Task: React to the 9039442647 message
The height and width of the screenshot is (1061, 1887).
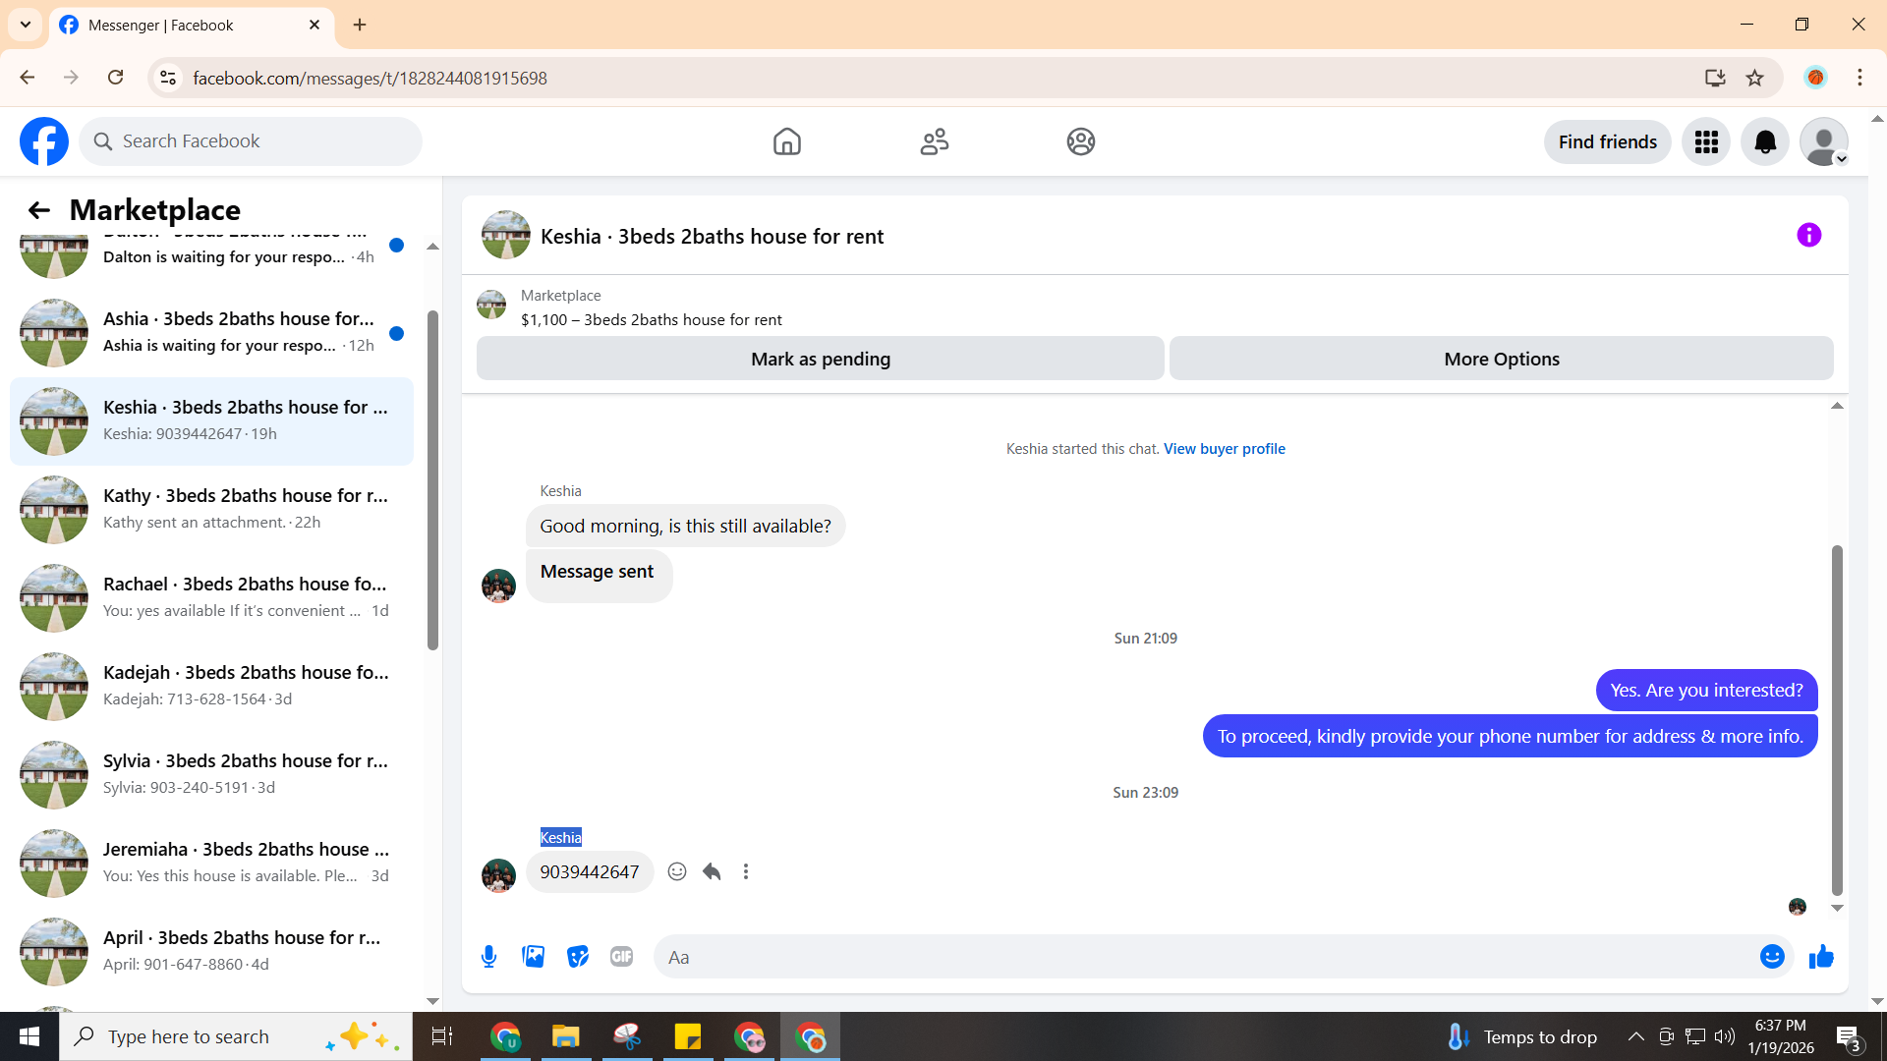Action: point(677,871)
